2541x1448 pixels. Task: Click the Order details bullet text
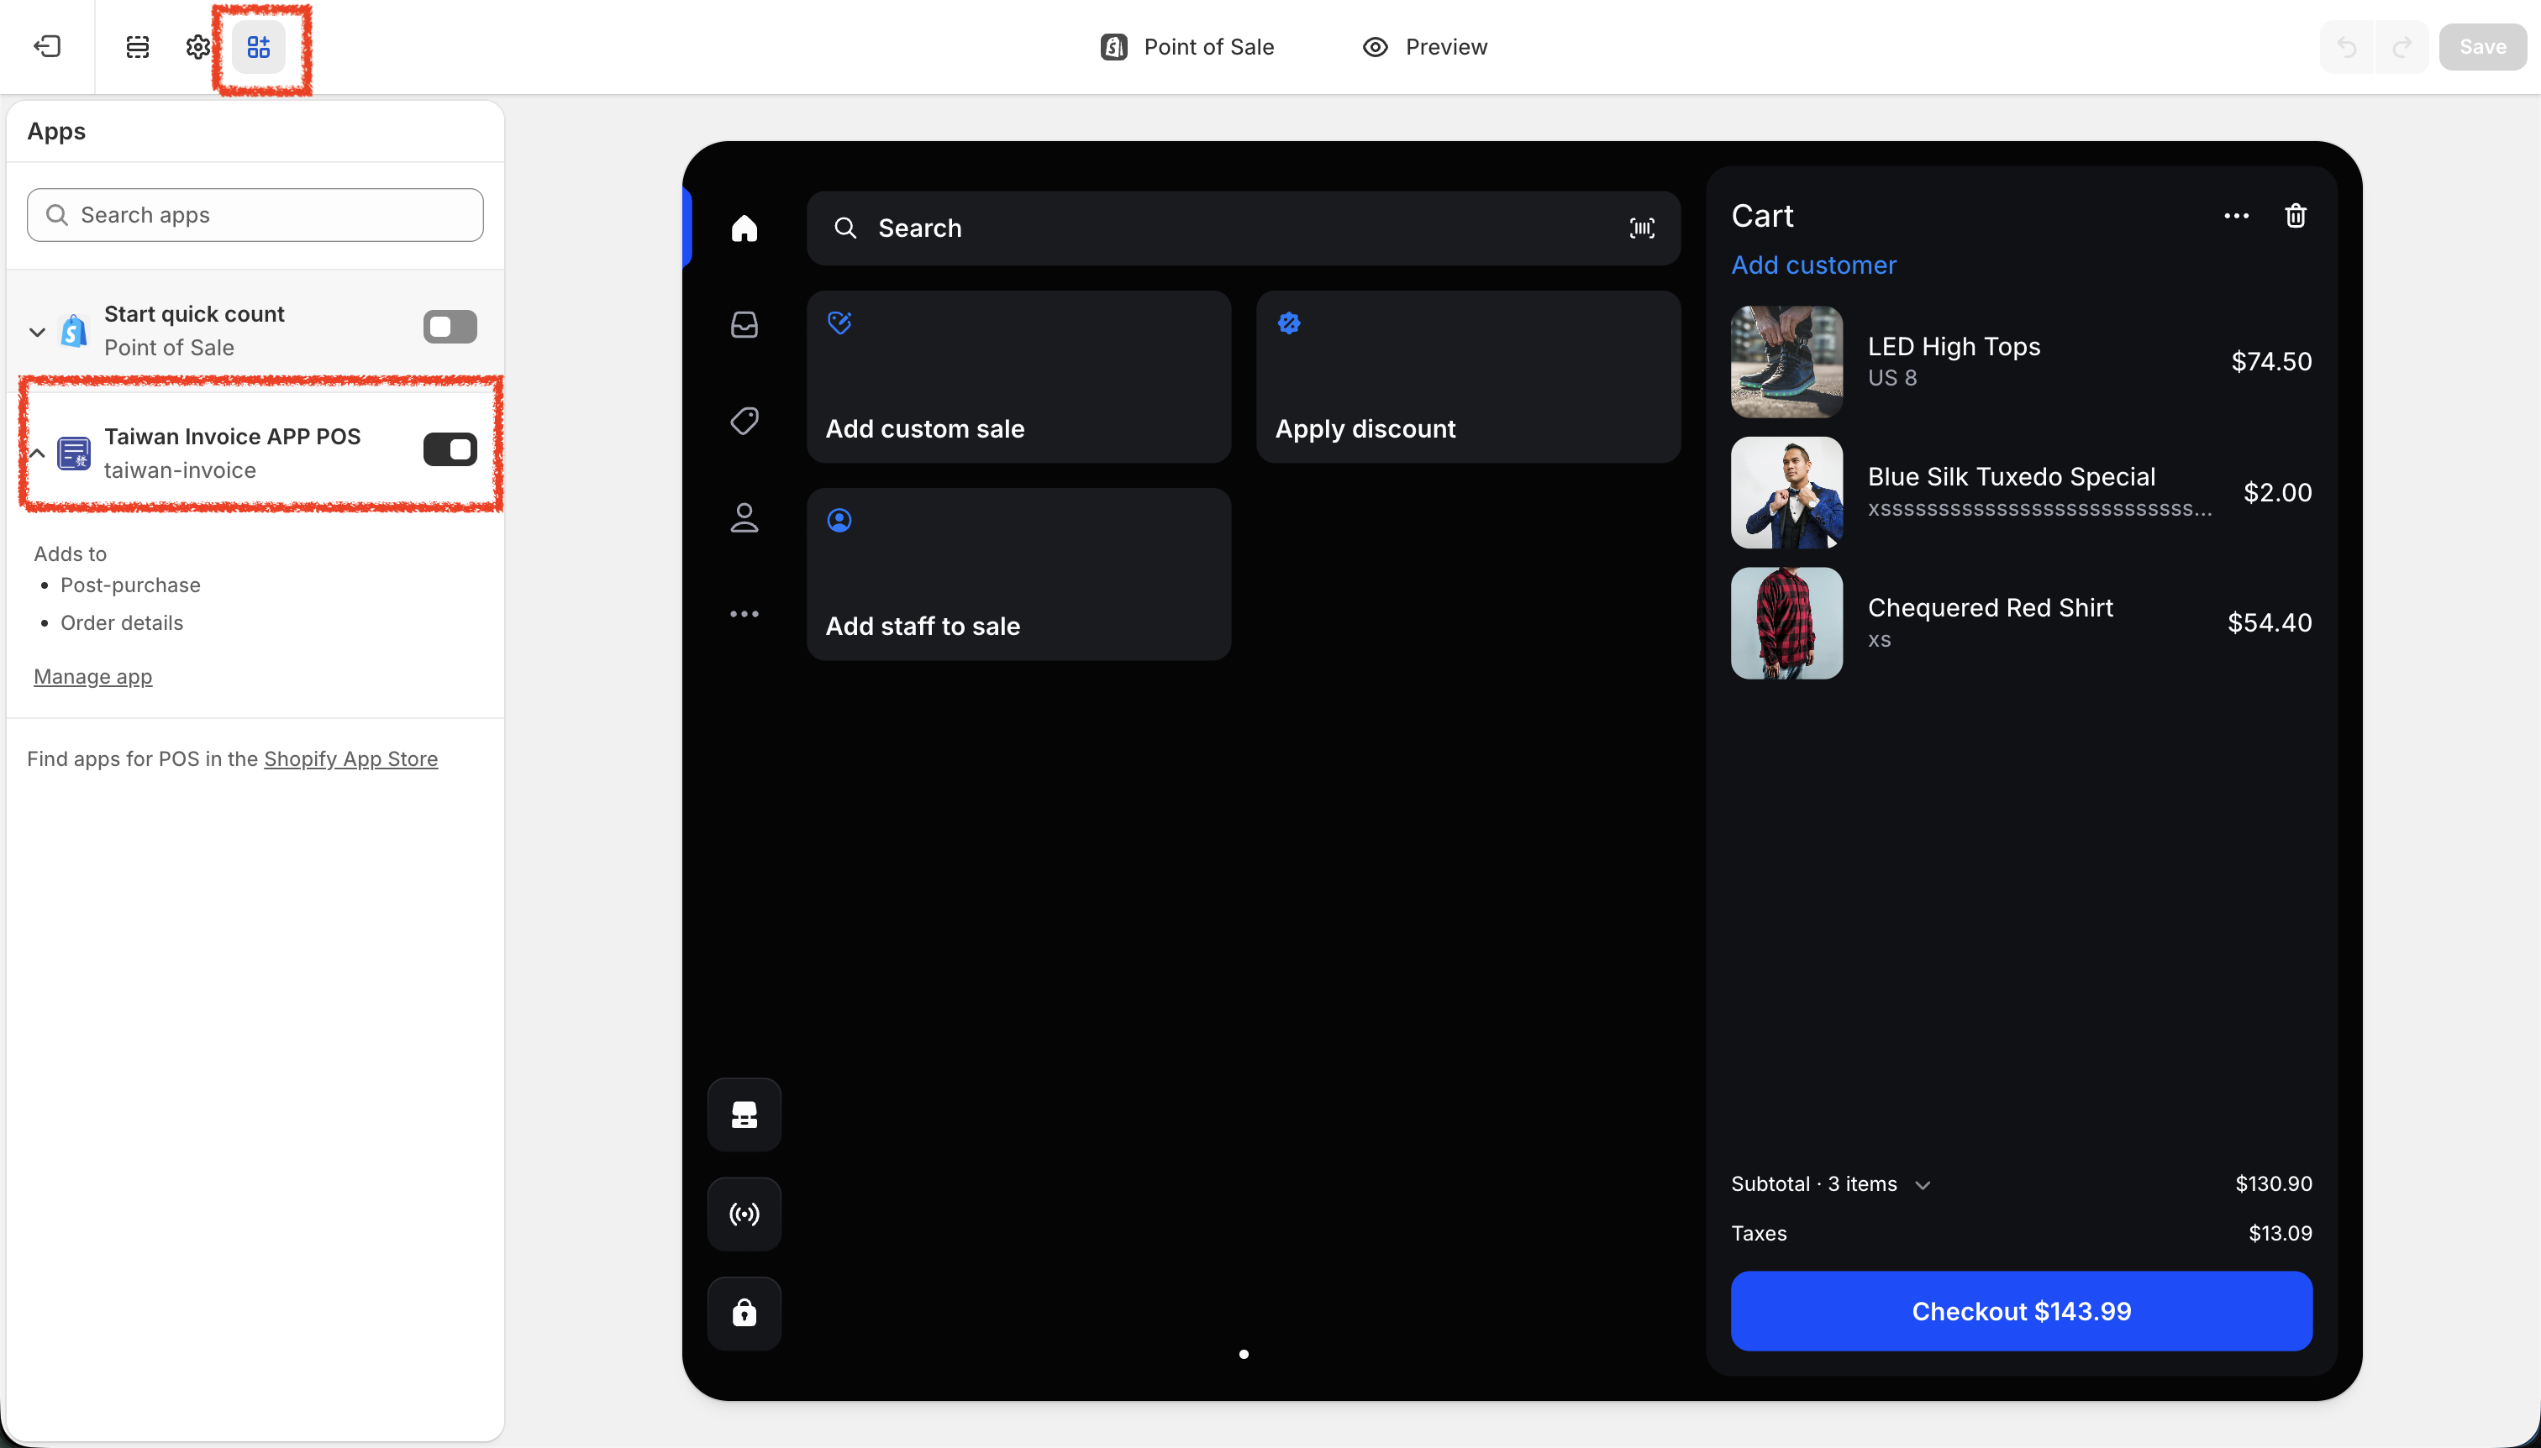click(x=121, y=622)
